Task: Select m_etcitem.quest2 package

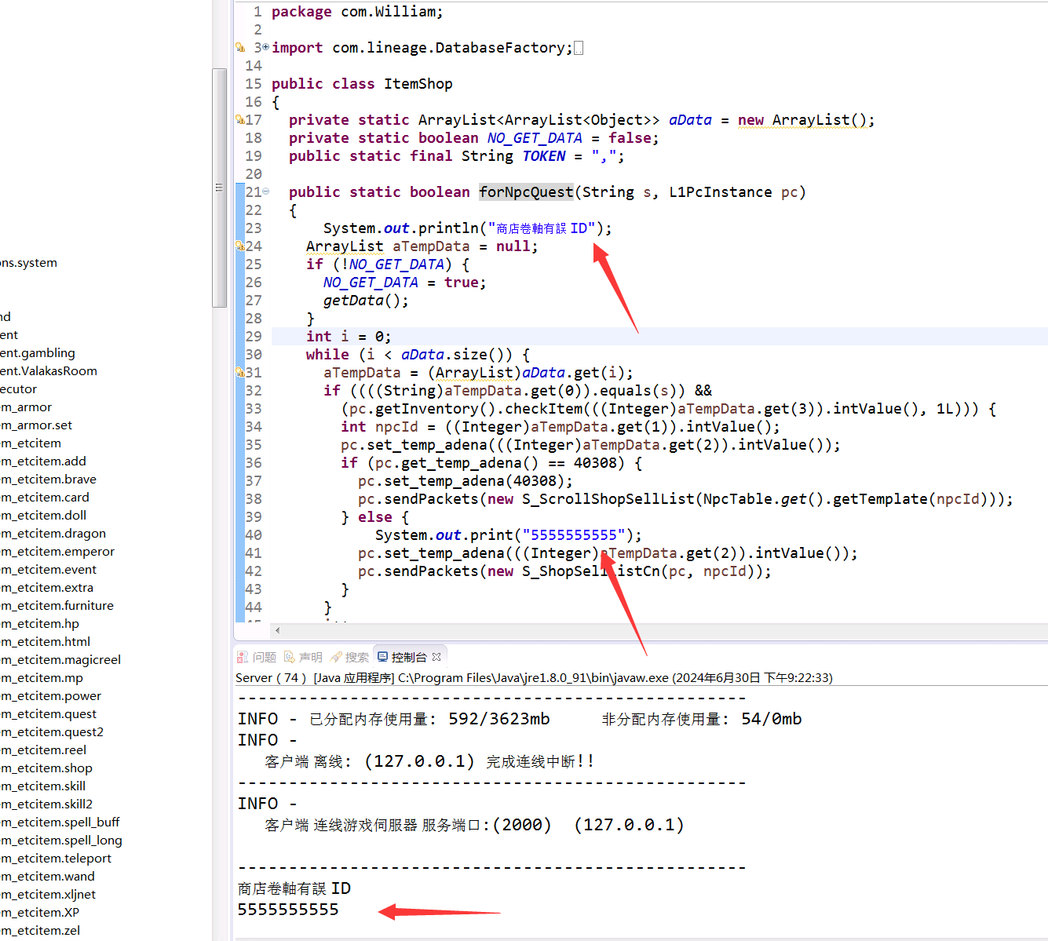Action: click(52, 732)
